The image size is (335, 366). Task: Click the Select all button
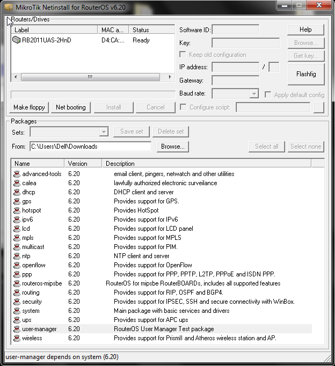[x=267, y=147]
